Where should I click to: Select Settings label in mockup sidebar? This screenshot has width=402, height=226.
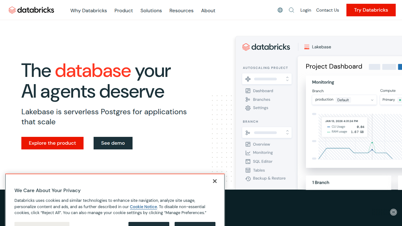pyautogui.click(x=261, y=108)
